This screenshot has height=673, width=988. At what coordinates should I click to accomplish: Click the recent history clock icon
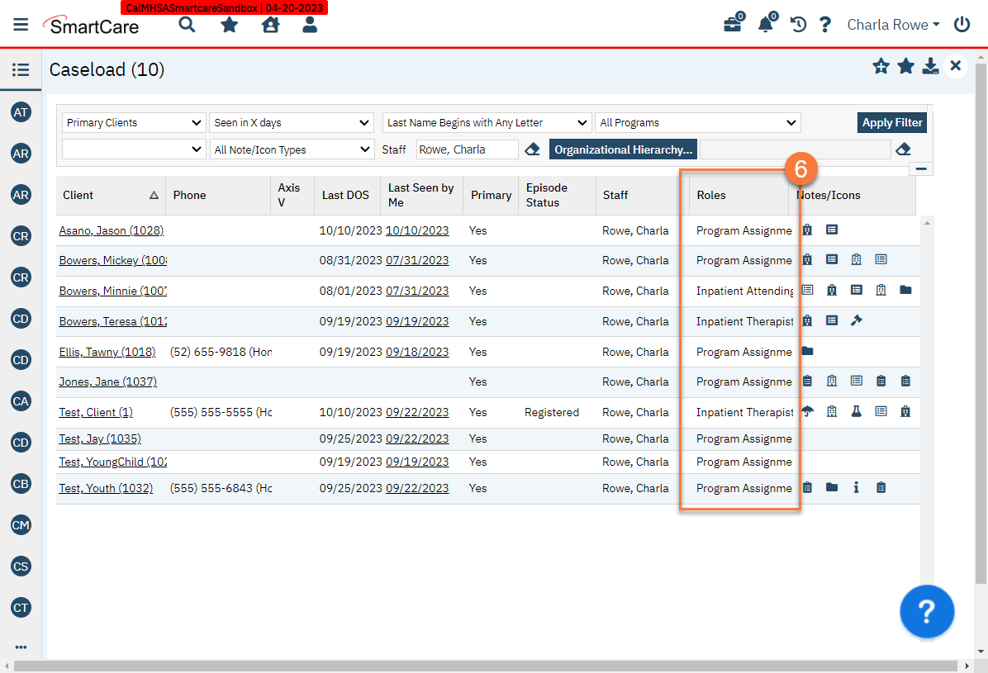798,25
